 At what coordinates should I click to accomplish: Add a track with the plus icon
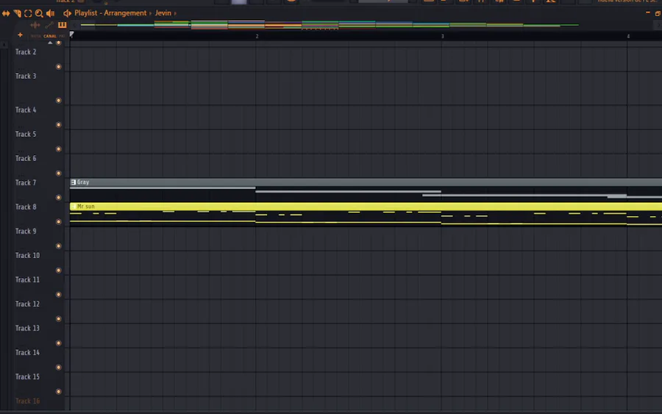click(20, 35)
